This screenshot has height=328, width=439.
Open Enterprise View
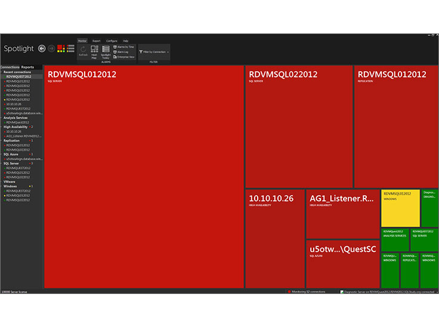(x=123, y=57)
